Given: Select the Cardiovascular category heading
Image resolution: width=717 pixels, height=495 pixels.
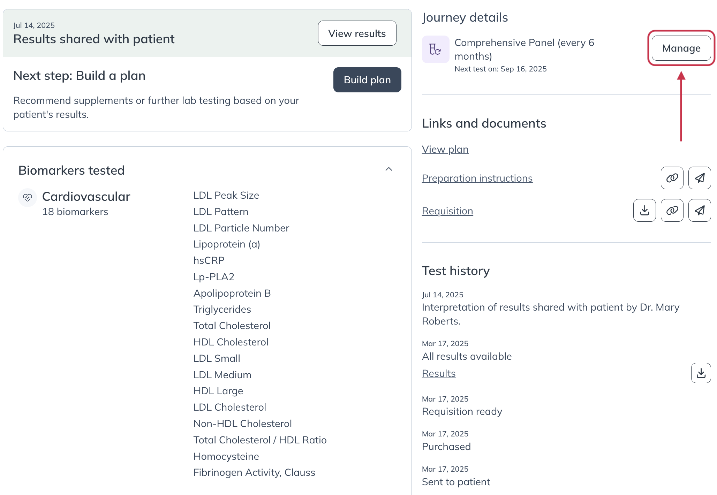Looking at the screenshot, I should click(86, 197).
